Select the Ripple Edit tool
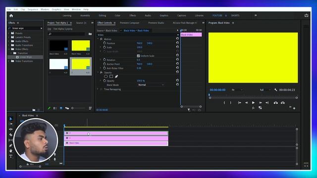317x178 pixels. [11, 130]
